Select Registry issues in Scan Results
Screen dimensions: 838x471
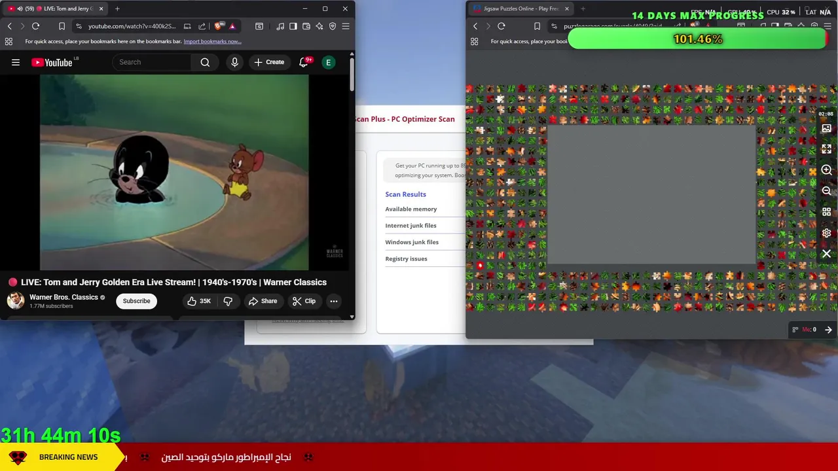(x=406, y=259)
